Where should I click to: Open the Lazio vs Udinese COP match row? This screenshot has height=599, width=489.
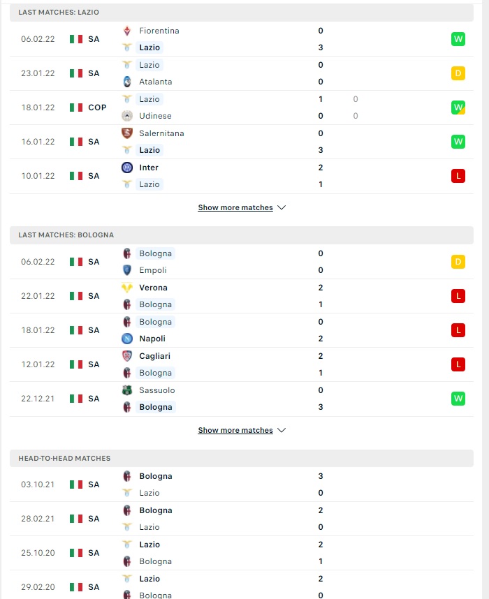pos(242,108)
